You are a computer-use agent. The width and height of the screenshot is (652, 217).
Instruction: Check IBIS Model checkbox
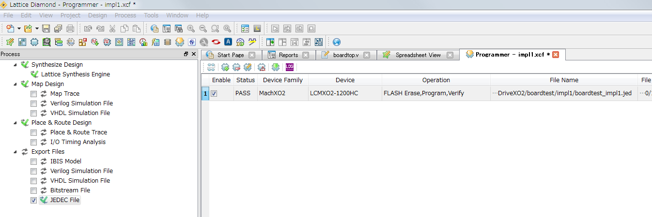33,161
